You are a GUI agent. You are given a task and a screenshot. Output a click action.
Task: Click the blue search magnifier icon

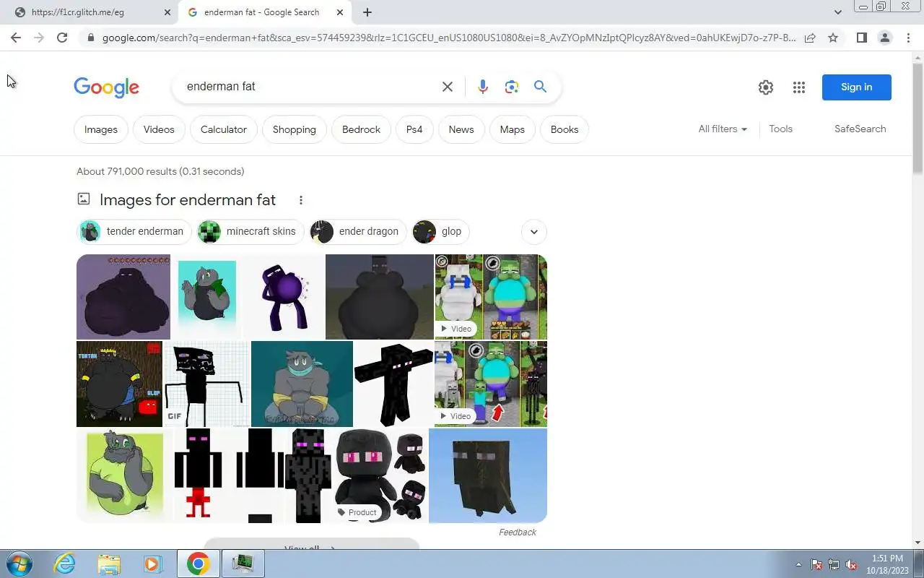[x=540, y=87]
